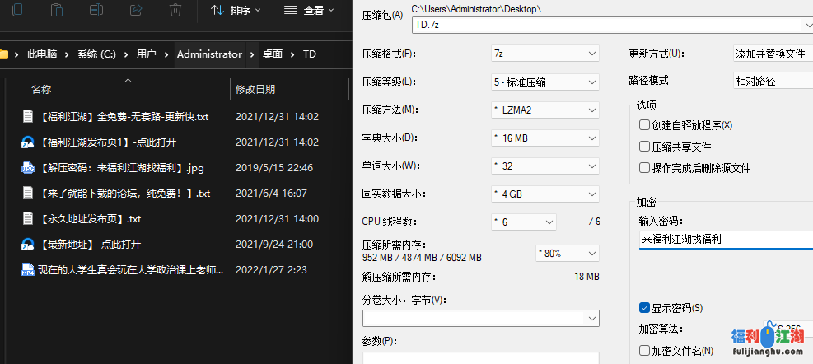
Task: Click the 输入密码 password field
Action: (x=723, y=240)
